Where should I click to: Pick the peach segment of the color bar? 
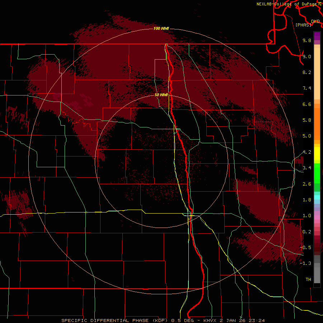tap(317, 74)
